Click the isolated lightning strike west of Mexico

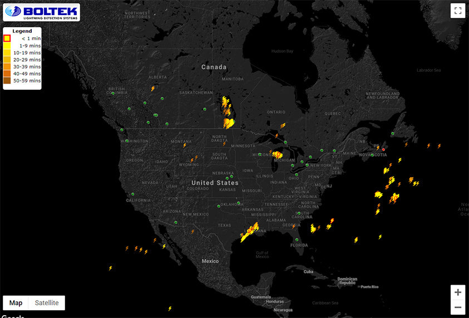(110, 268)
